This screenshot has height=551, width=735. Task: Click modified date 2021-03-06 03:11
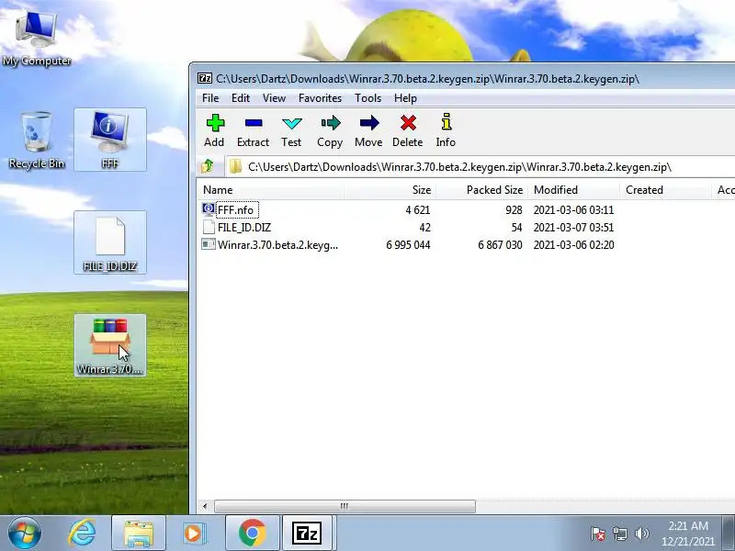click(573, 210)
